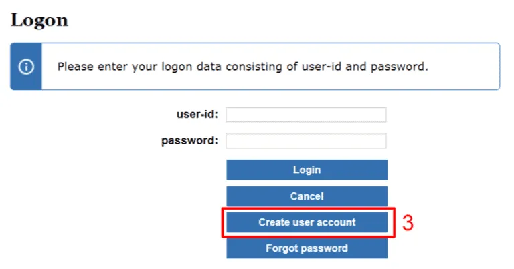Focus the password text field
The height and width of the screenshot is (269, 514).
[306, 141]
